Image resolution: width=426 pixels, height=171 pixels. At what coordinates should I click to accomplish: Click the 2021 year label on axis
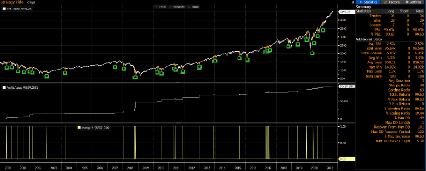pyautogui.click(x=329, y=168)
